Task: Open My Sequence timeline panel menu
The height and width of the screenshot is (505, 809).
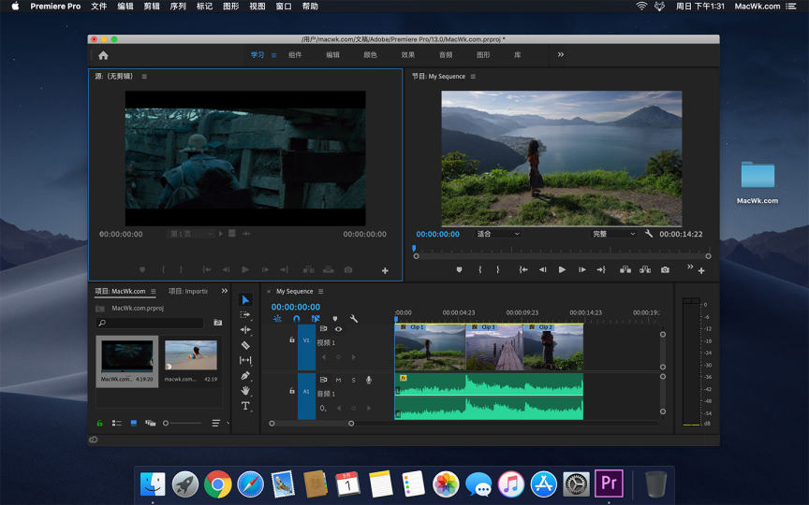Action: point(320,292)
